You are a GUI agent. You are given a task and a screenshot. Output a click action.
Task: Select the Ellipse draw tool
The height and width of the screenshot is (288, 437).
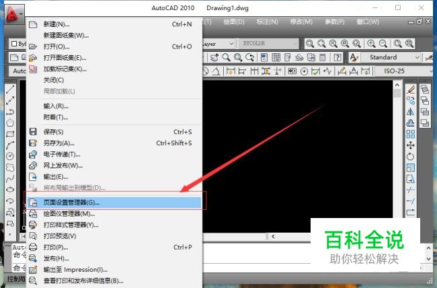point(10,190)
